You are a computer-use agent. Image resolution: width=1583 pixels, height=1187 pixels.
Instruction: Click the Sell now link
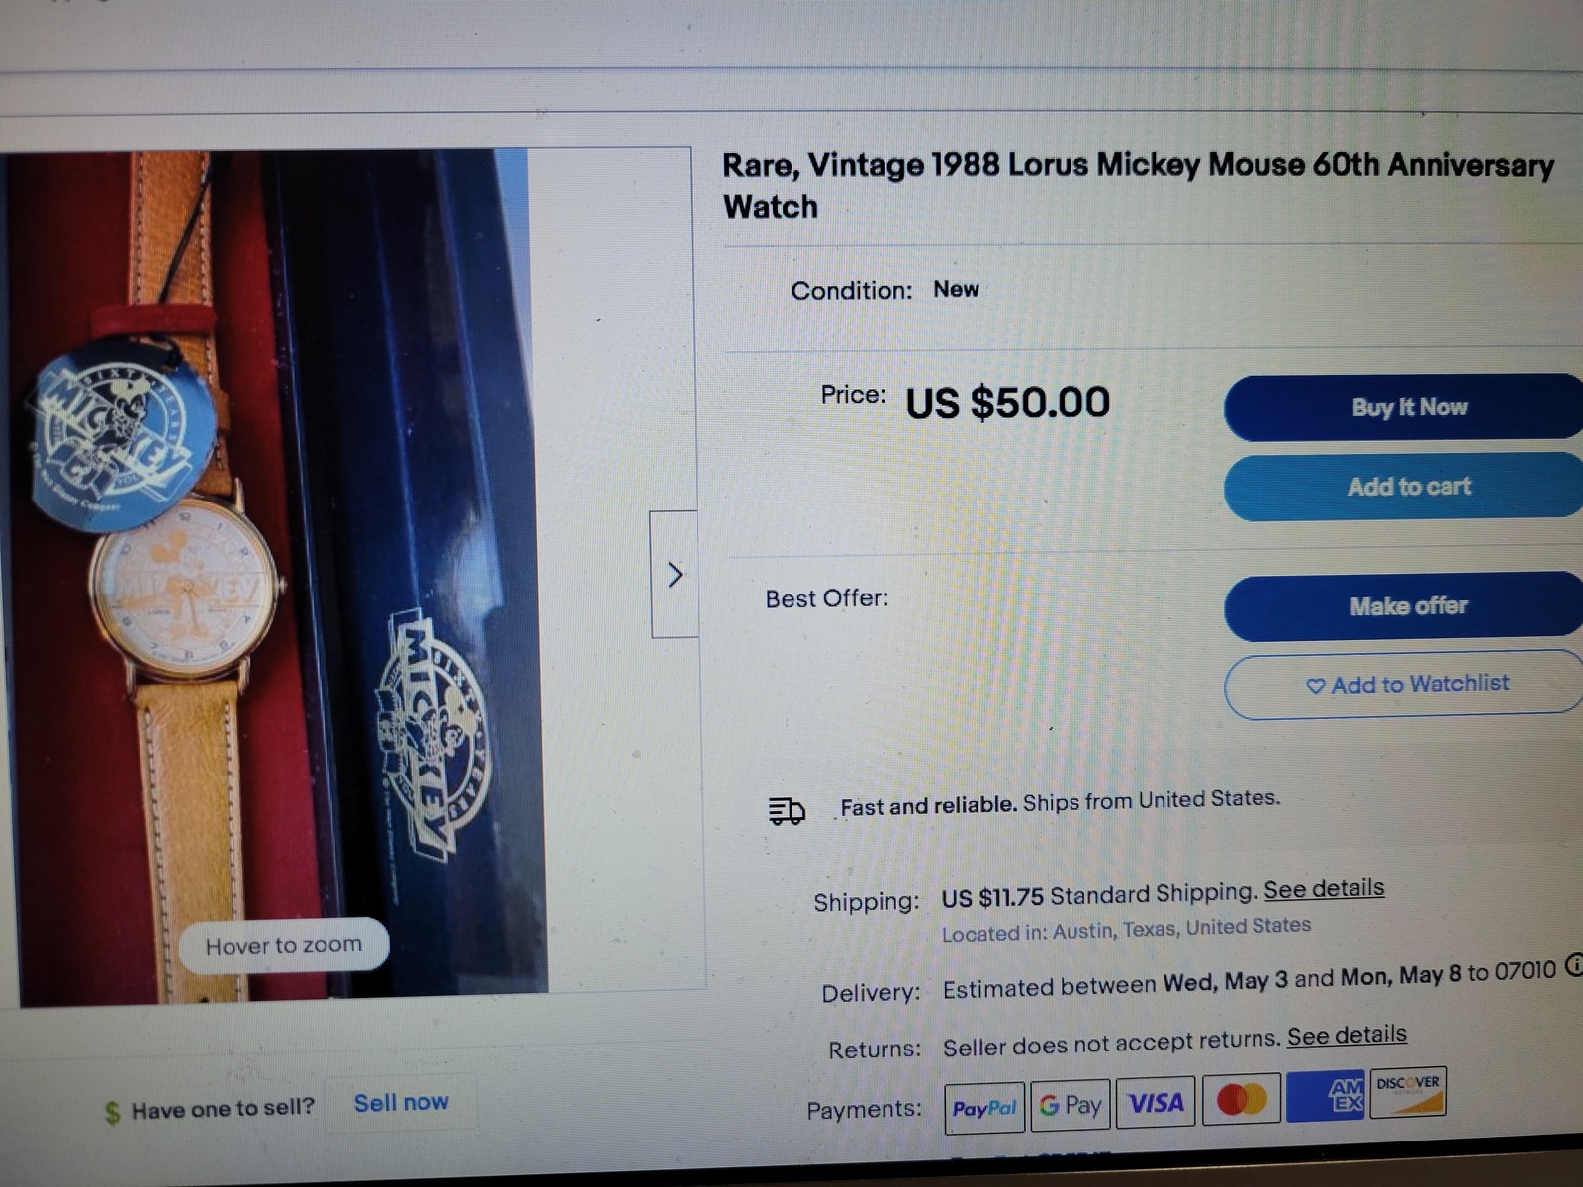[x=401, y=1102]
